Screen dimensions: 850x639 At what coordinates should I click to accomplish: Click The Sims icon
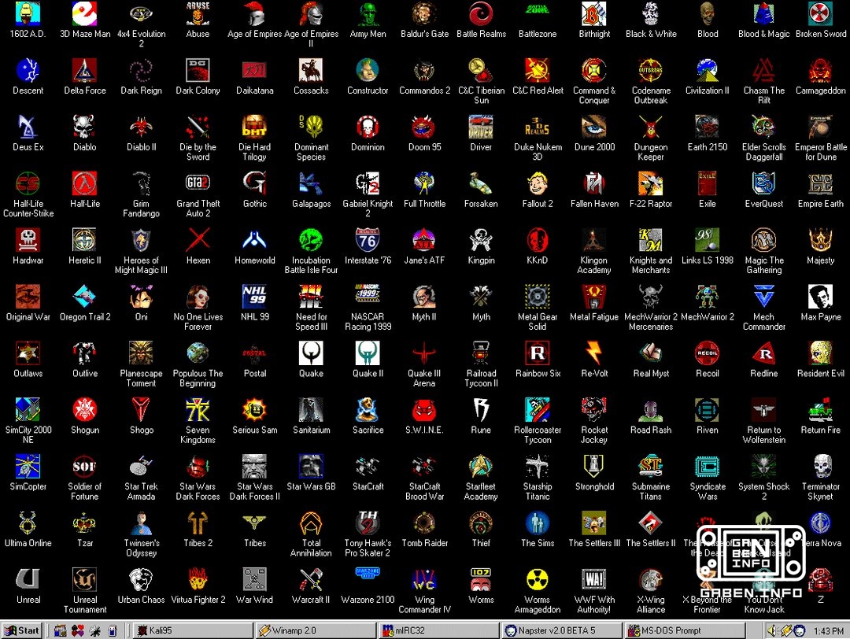[538, 523]
